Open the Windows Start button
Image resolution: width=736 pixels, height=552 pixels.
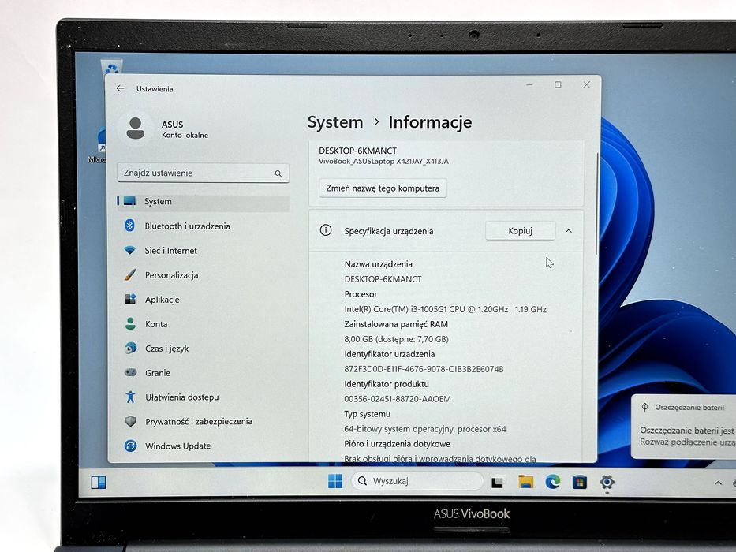[334, 481]
